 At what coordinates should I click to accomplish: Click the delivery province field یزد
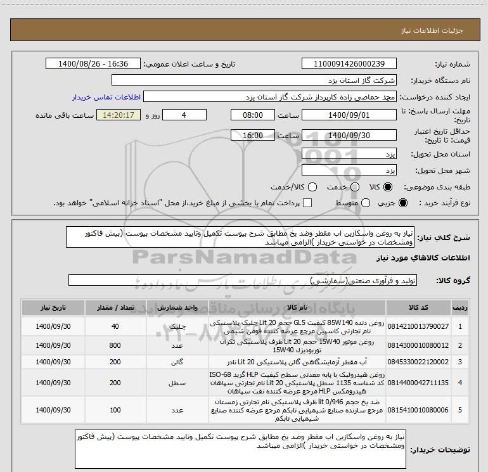click(x=349, y=153)
